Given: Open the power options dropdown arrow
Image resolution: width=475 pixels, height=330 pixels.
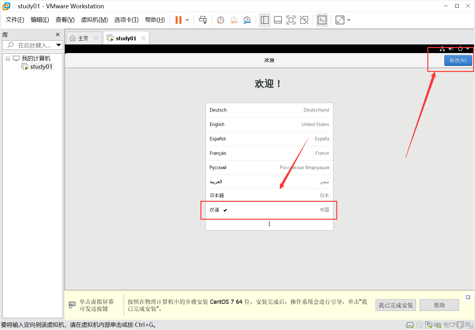Looking at the screenshot, I should (x=187, y=20).
